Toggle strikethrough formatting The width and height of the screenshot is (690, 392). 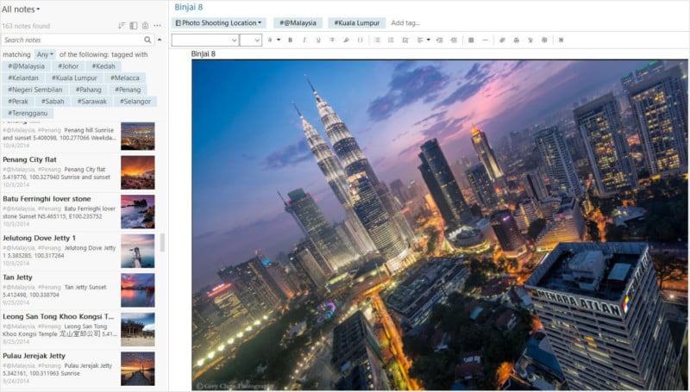pos(332,40)
